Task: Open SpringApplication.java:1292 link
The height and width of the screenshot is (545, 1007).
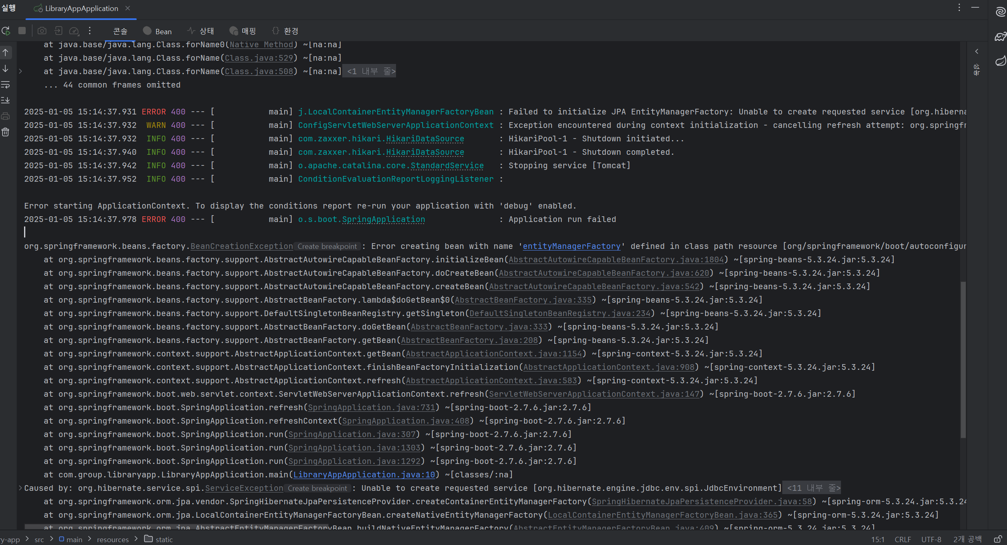Action: tap(354, 461)
